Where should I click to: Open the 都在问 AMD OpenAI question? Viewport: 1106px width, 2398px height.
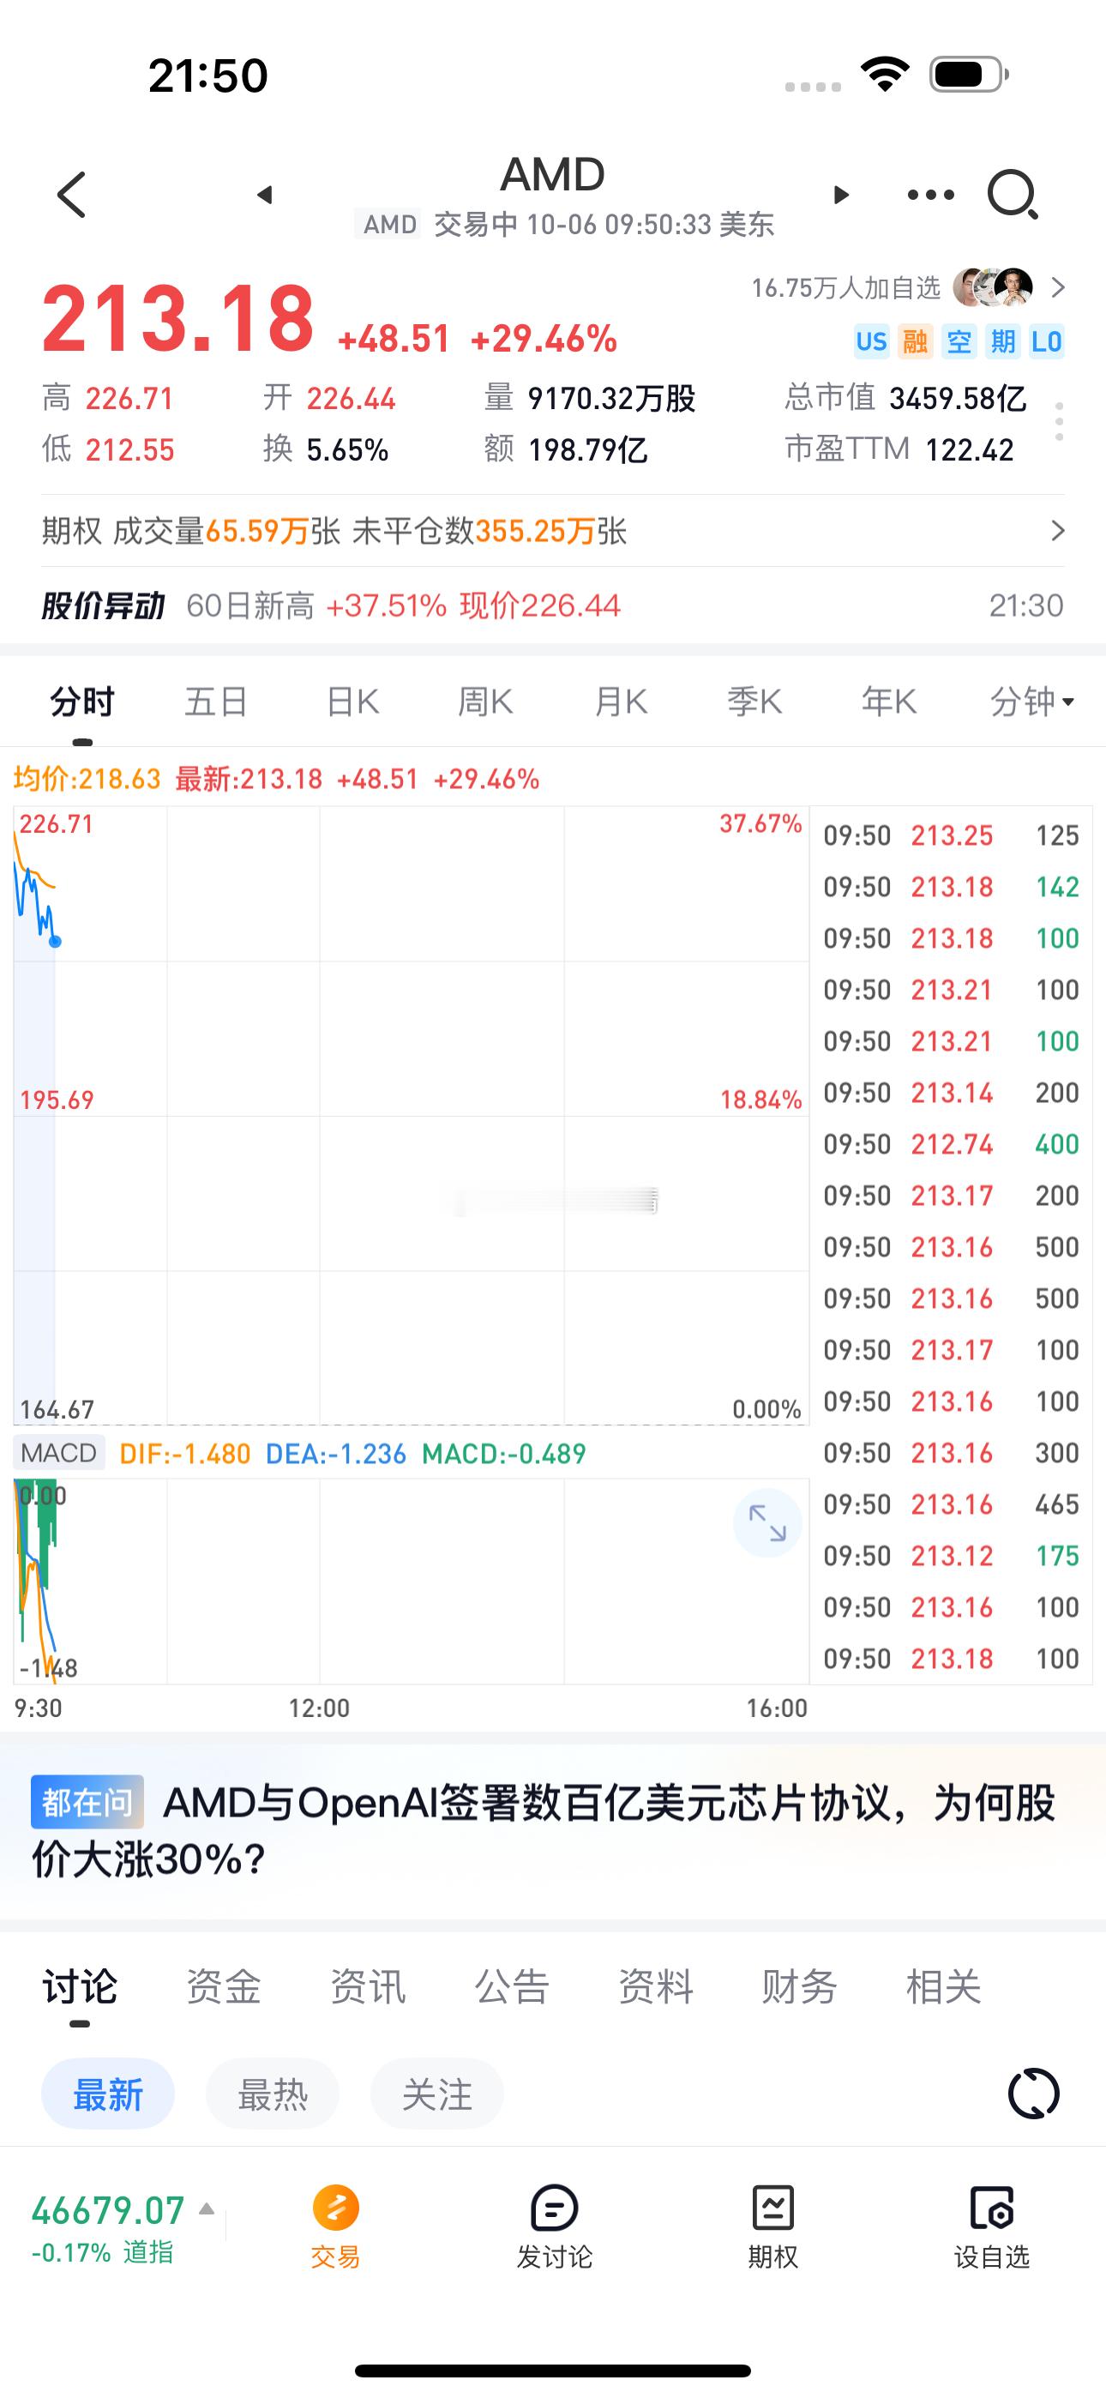(553, 1830)
